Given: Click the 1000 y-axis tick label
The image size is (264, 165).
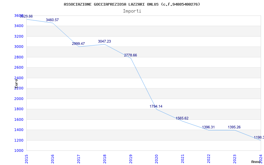Looking at the screenshot, I should tap(19, 150).
